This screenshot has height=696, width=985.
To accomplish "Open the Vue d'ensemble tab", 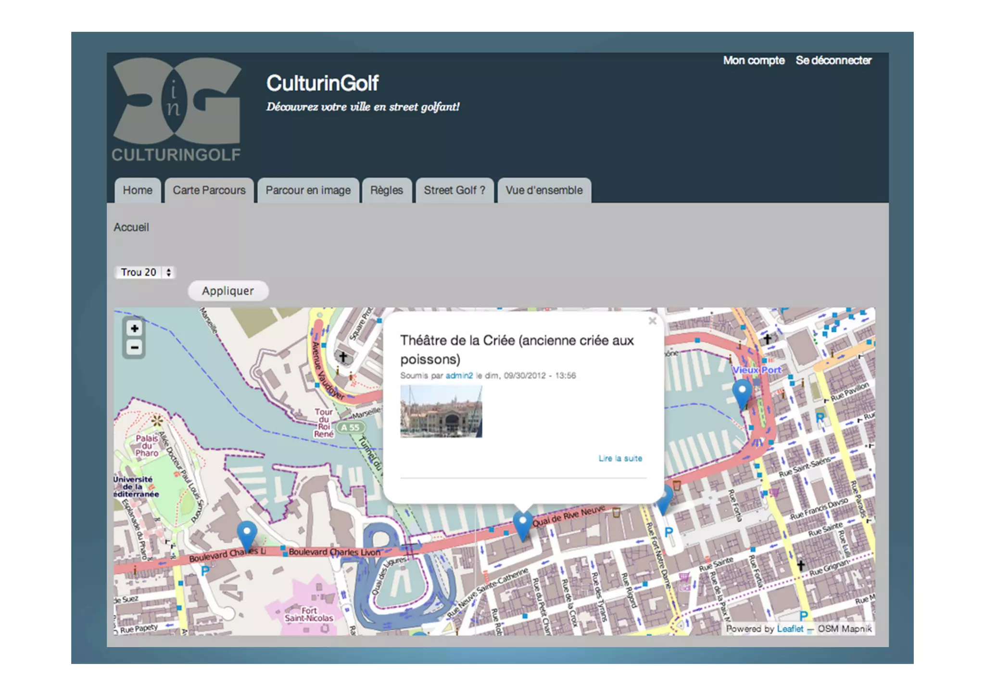I will coord(544,190).
